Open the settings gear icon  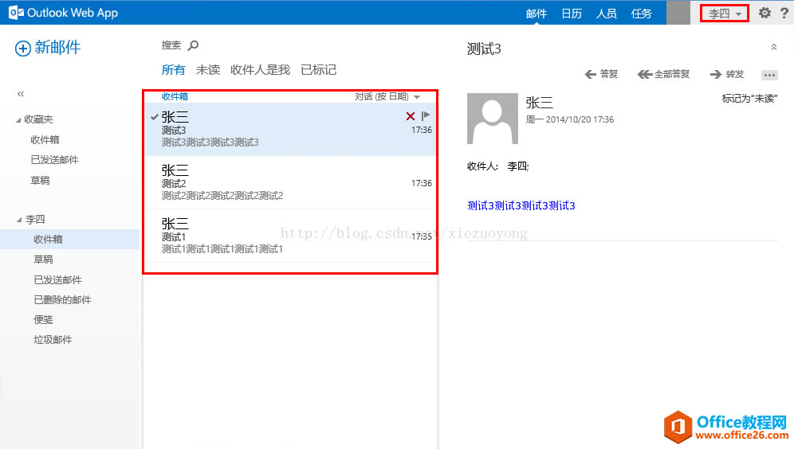(x=765, y=13)
